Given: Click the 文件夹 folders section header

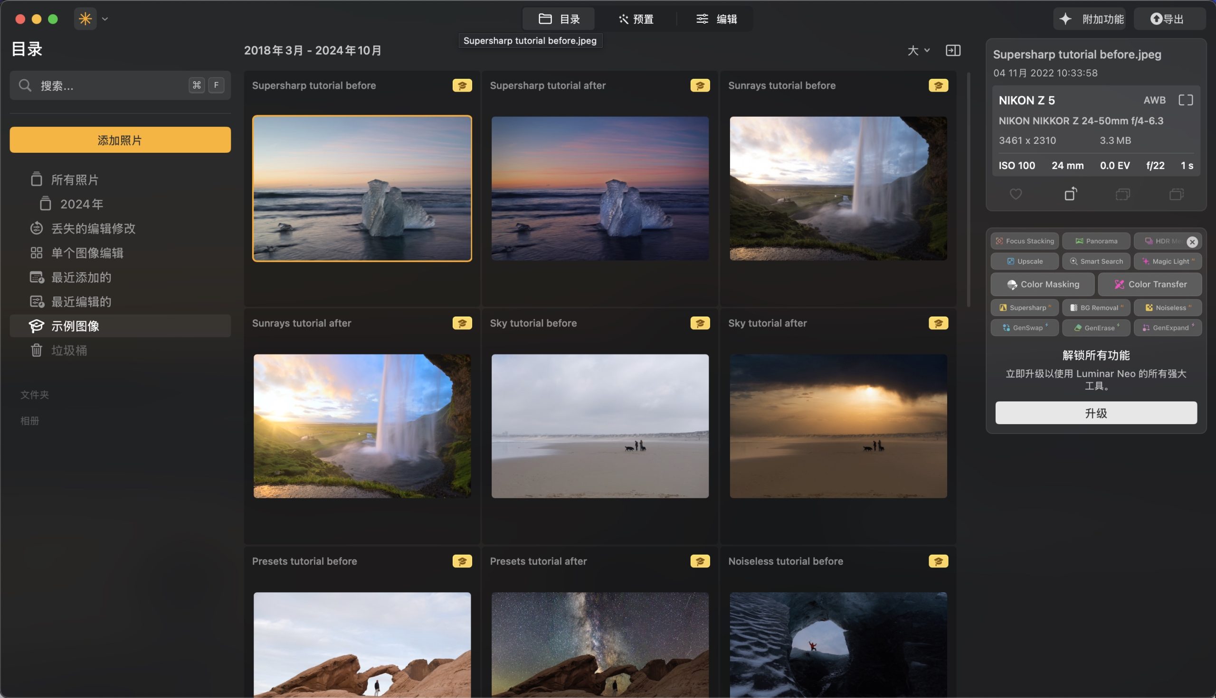Looking at the screenshot, I should pyautogui.click(x=35, y=394).
